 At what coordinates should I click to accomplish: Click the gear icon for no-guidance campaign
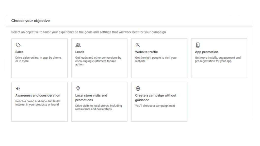click(138, 88)
